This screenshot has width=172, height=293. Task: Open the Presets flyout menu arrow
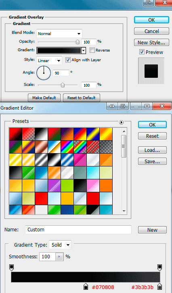coord(121,122)
